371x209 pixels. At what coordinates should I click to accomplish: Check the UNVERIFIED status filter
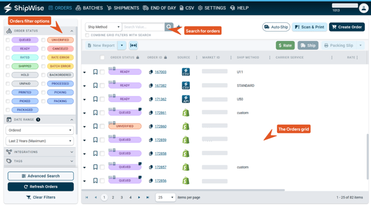coord(43,40)
